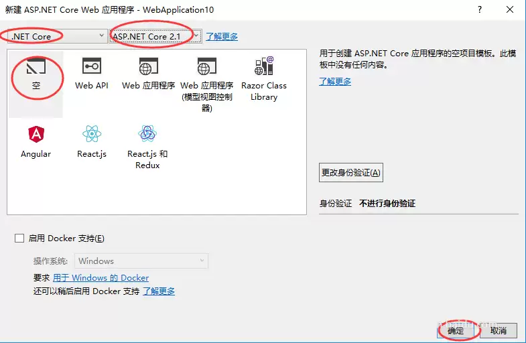Confirm with the 确定 button
The height and width of the screenshot is (343, 526).
(x=456, y=331)
